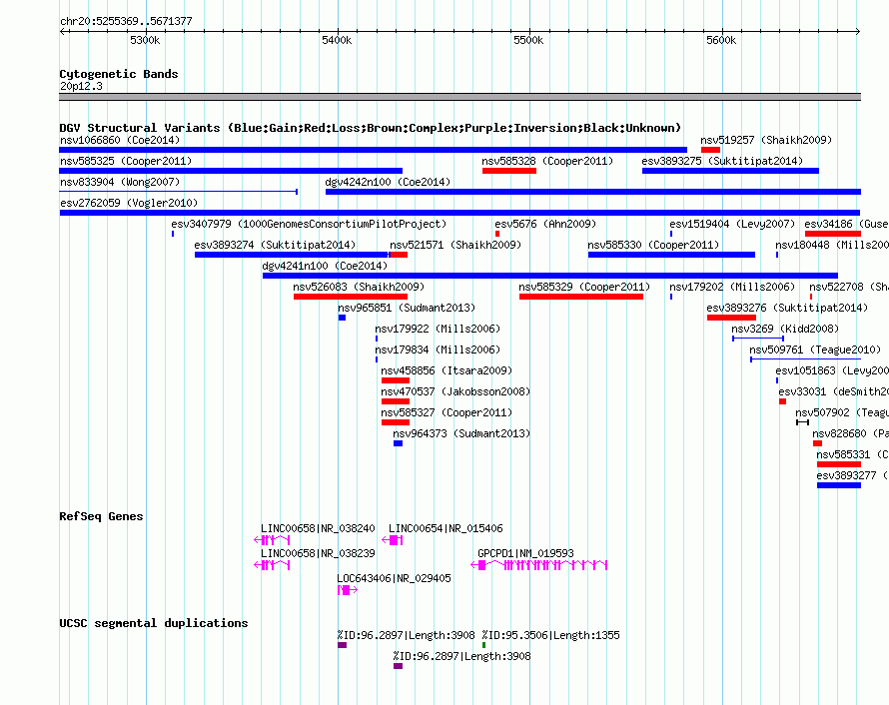This screenshot has width=889, height=705.
Task: Click nsv179834 (Mills2006) label
Action: (438, 350)
